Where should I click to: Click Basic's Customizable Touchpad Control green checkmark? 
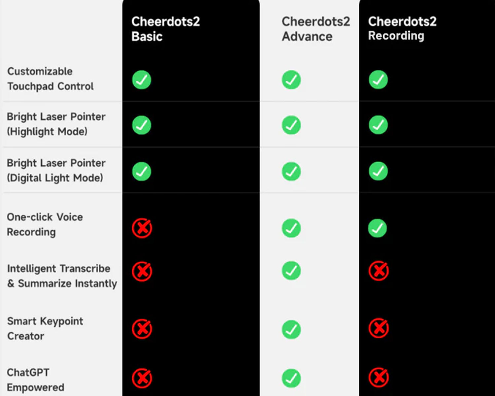[x=142, y=80]
